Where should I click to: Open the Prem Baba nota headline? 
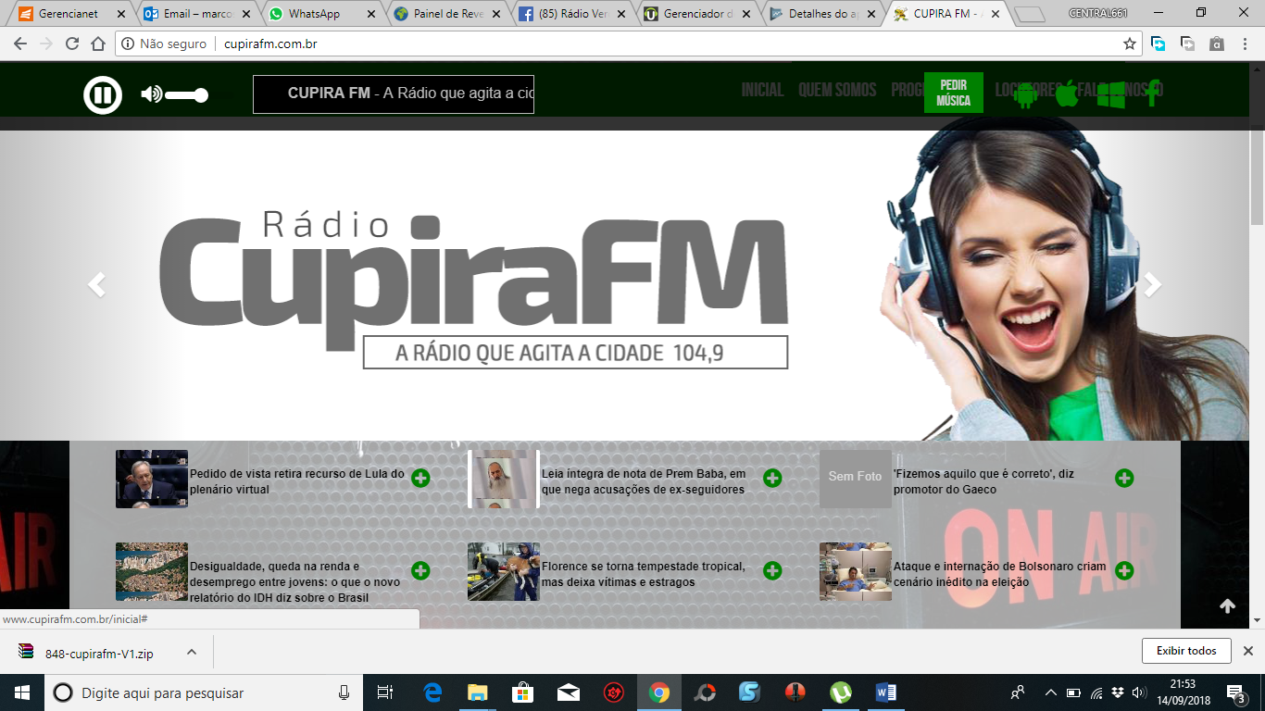644,481
